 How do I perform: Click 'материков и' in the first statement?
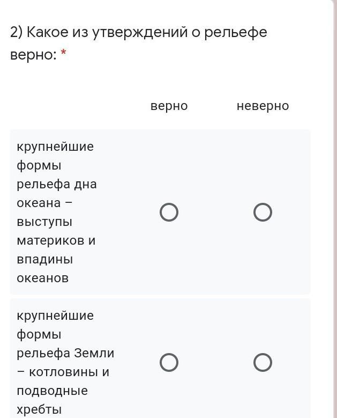(x=56, y=240)
